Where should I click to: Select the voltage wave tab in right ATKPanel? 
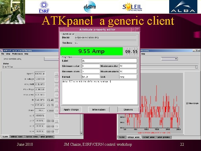[x=134, y=137]
